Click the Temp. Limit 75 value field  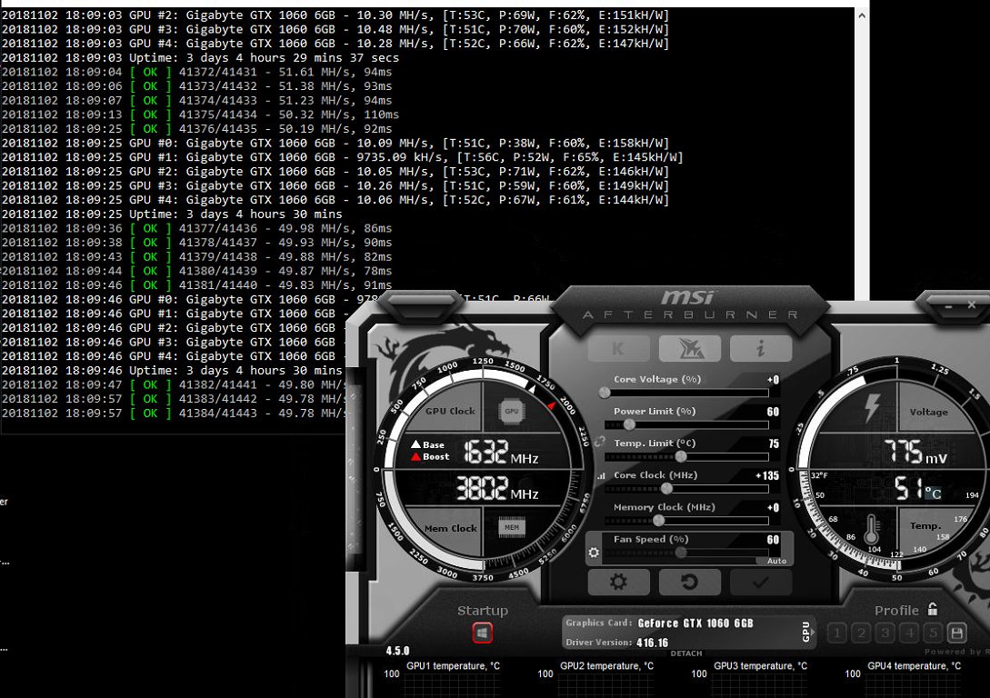click(774, 444)
